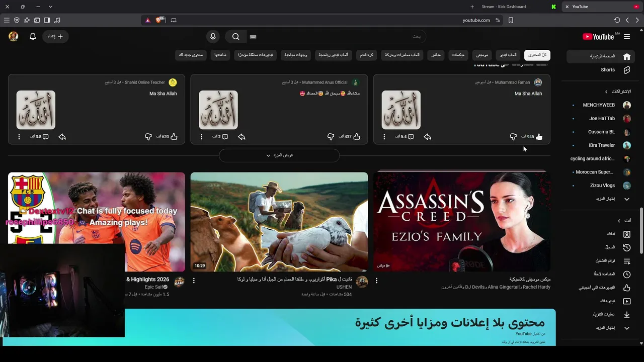644x362 pixels.
Task: Click the YouTube search input field
Action: [x=336, y=37]
